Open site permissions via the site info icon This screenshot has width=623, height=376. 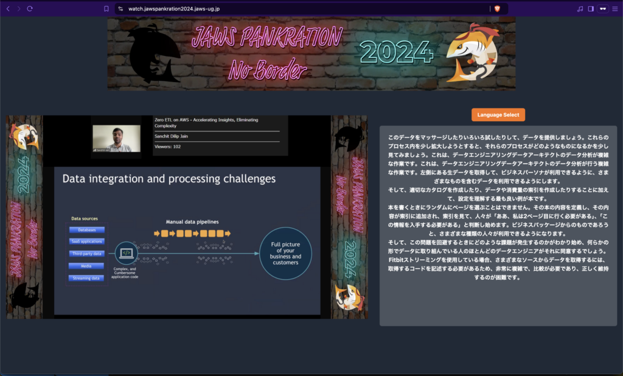pyautogui.click(x=121, y=9)
